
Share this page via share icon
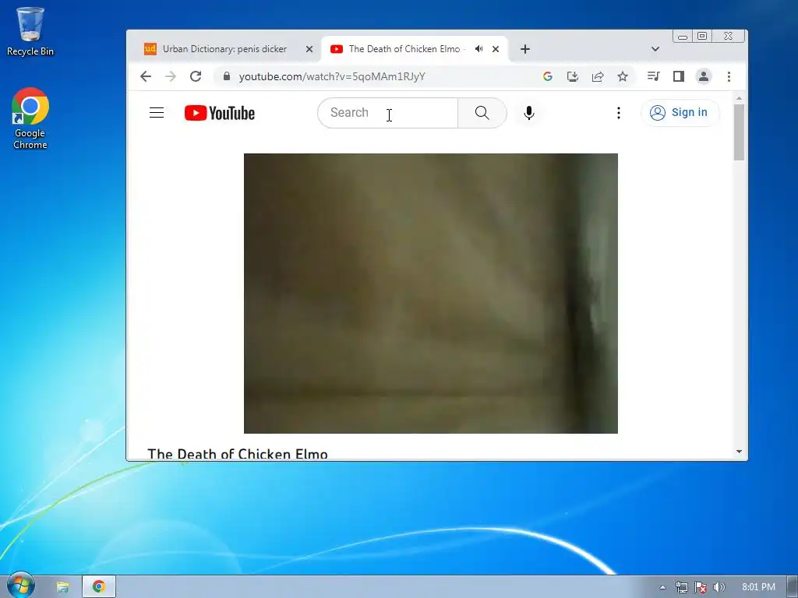coord(598,76)
